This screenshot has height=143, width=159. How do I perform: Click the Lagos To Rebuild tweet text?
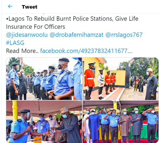pyautogui.click(x=72, y=19)
